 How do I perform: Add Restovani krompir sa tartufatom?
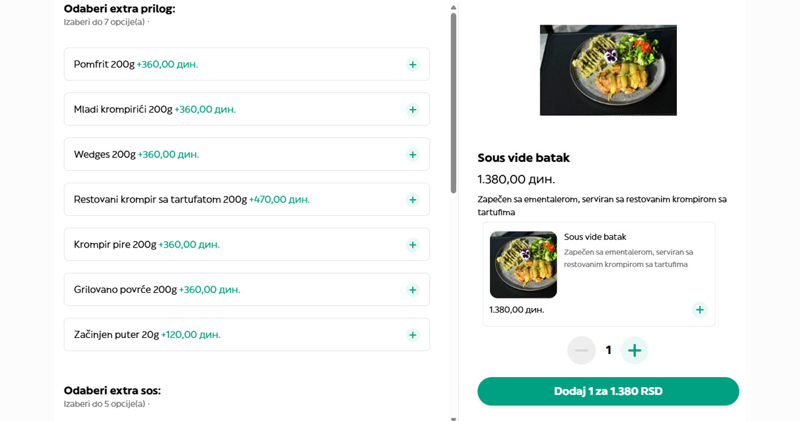coord(413,200)
